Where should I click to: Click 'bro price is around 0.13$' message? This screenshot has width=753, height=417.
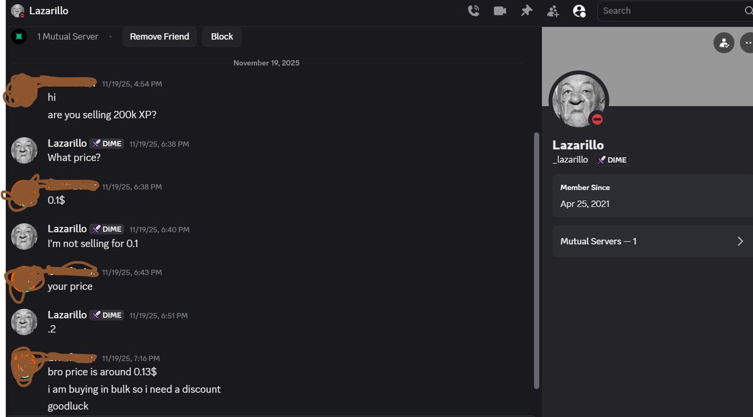(102, 372)
